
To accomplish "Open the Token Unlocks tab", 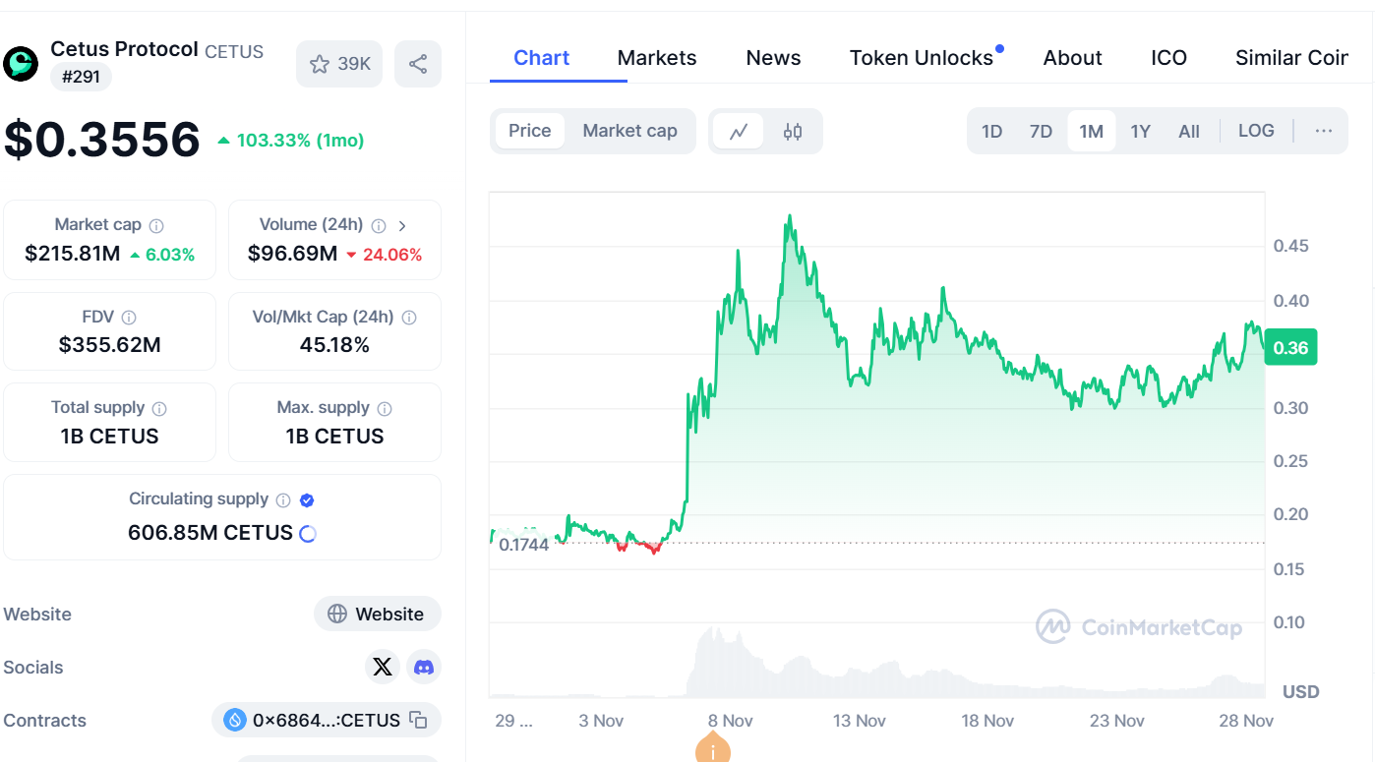I will click(922, 58).
